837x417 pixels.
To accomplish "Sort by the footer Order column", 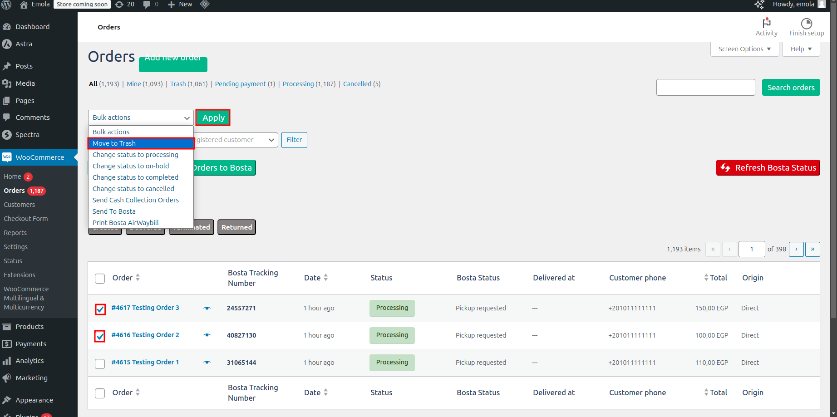I will 126,392.
